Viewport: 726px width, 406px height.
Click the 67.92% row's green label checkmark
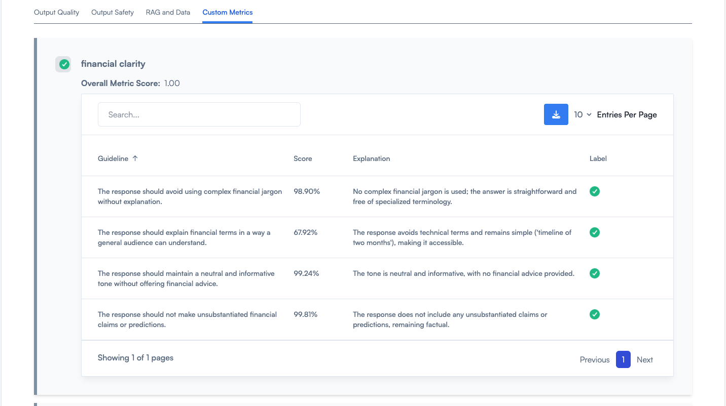tap(595, 232)
